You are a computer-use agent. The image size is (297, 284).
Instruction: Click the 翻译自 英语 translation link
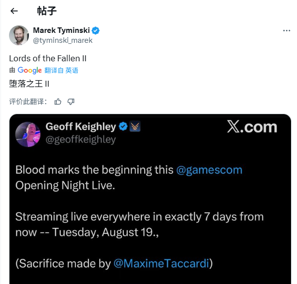(61, 70)
